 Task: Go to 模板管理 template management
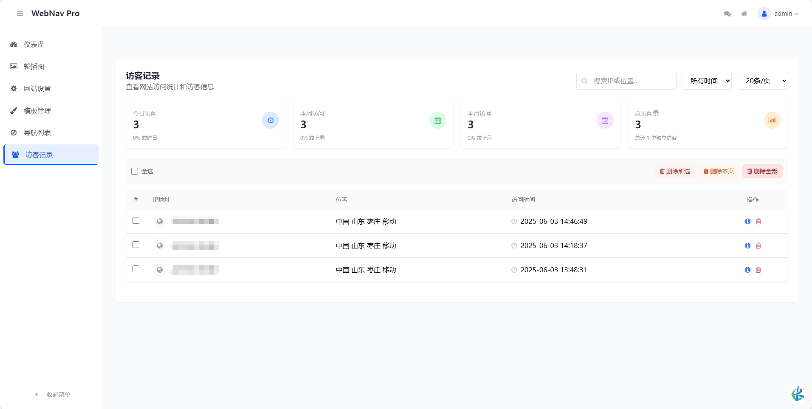pos(37,110)
